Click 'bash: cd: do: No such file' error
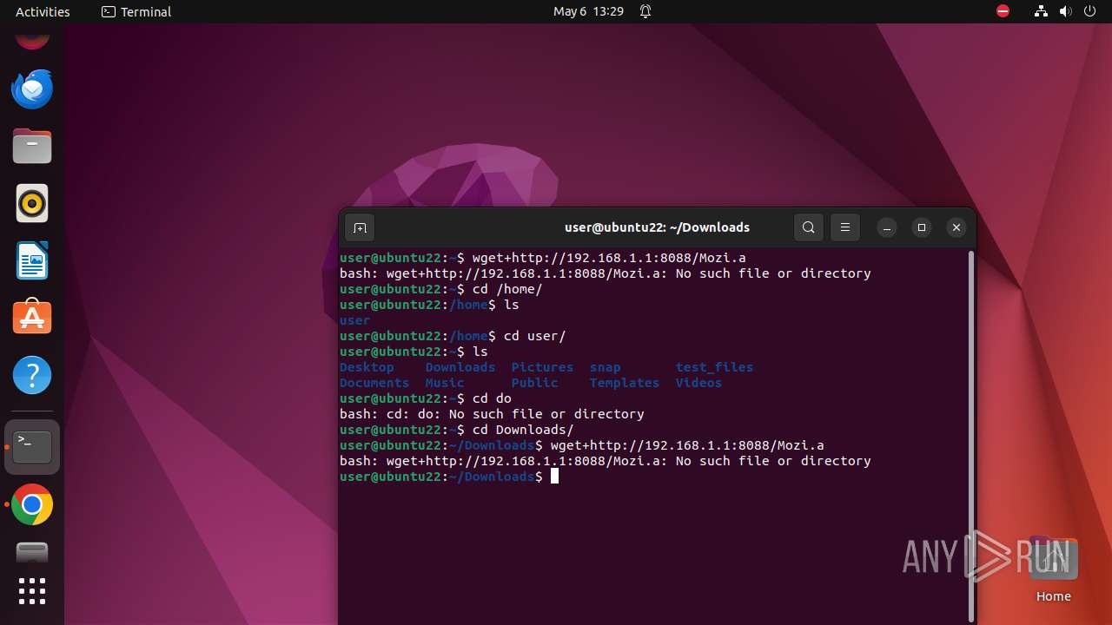Viewport: 1112px width, 625px height. click(492, 414)
